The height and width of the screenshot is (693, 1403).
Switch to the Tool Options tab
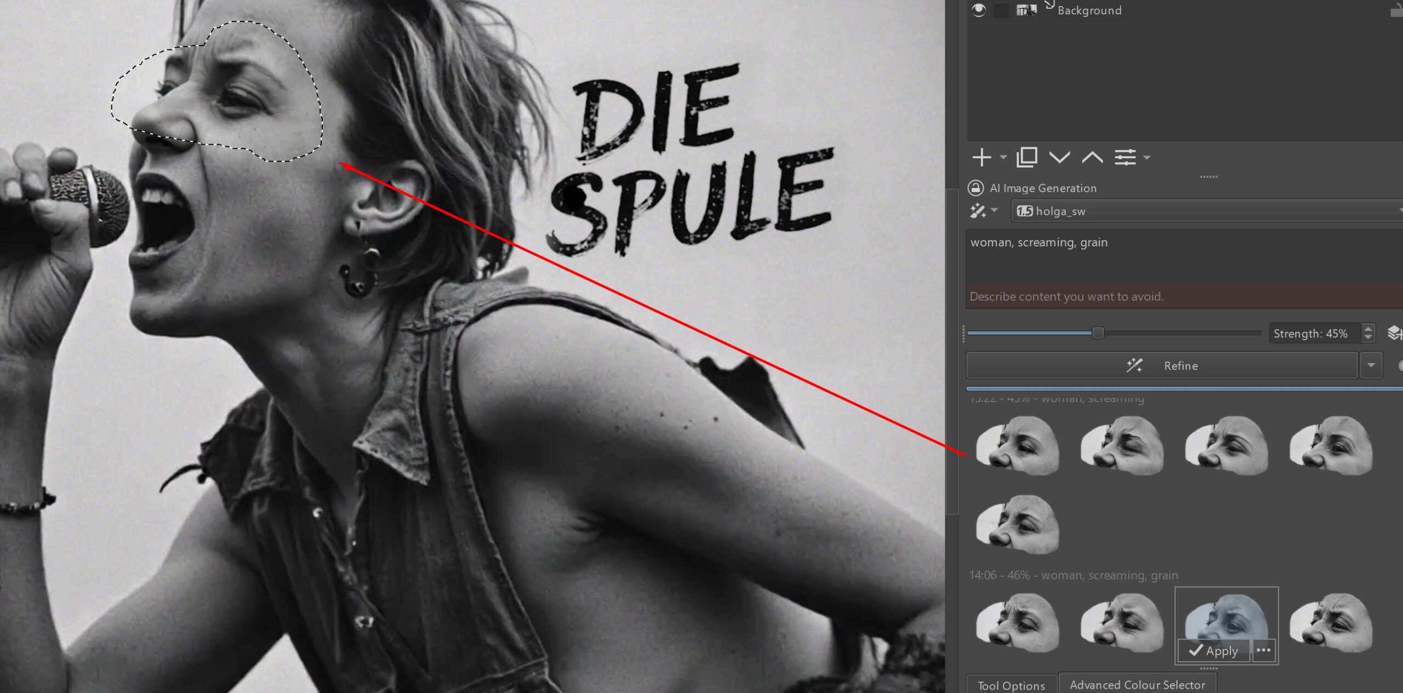click(1011, 685)
